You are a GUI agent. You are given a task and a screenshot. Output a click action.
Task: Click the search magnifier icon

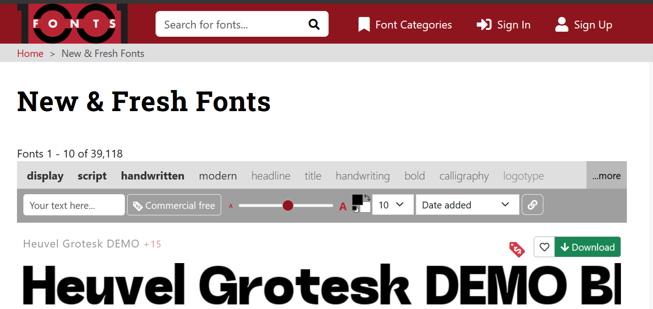point(314,23)
